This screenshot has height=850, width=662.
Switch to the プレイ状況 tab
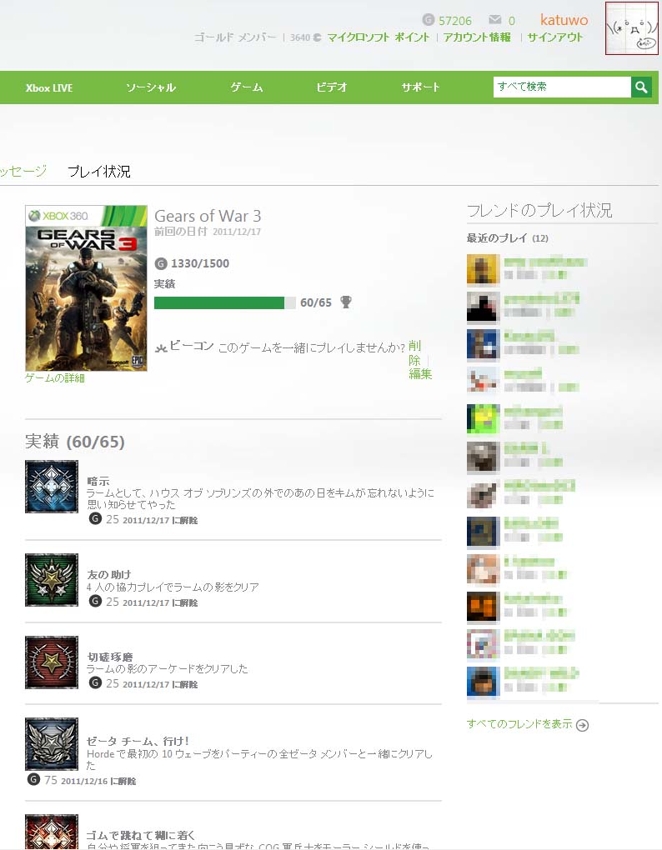click(x=98, y=172)
